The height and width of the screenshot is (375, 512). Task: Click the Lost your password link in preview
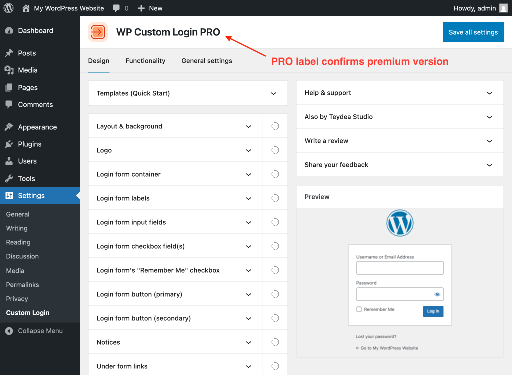[375, 336]
